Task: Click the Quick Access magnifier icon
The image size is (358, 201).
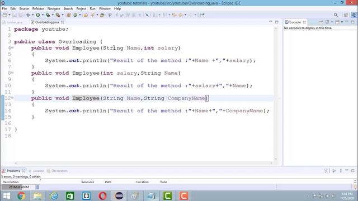Action: tap(336, 15)
